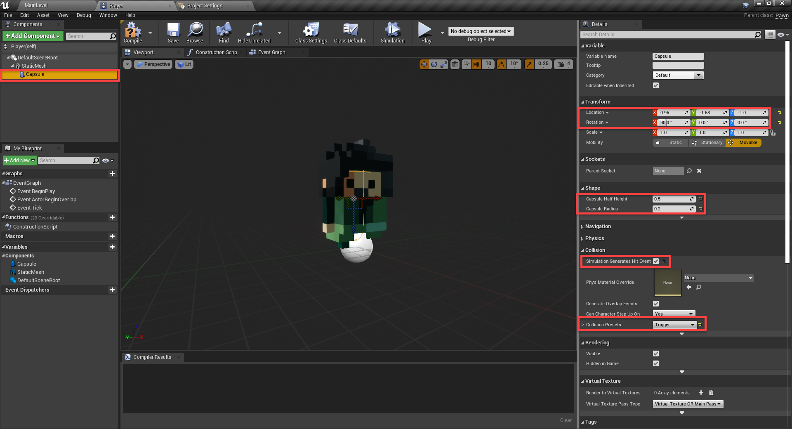Toggle grid snapping icon
This screenshot has height=429, width=792.
476,64
